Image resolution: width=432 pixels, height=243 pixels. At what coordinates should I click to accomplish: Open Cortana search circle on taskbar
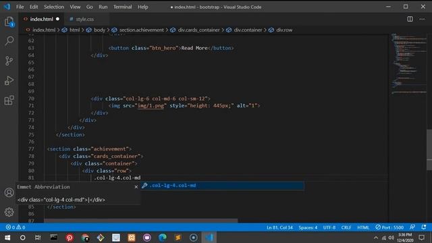pyautogui.click(x=22, y=238)
